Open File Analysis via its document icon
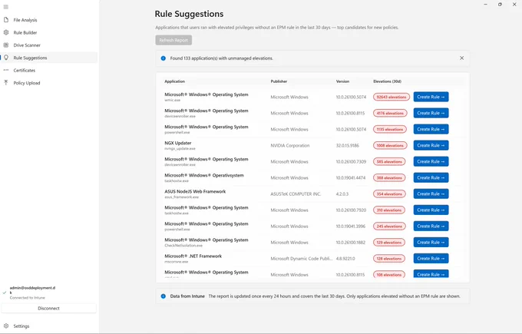 [x=6, y=20]
